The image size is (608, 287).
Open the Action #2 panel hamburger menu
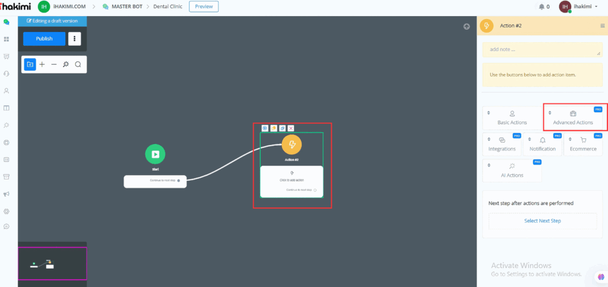click(603, 26)
